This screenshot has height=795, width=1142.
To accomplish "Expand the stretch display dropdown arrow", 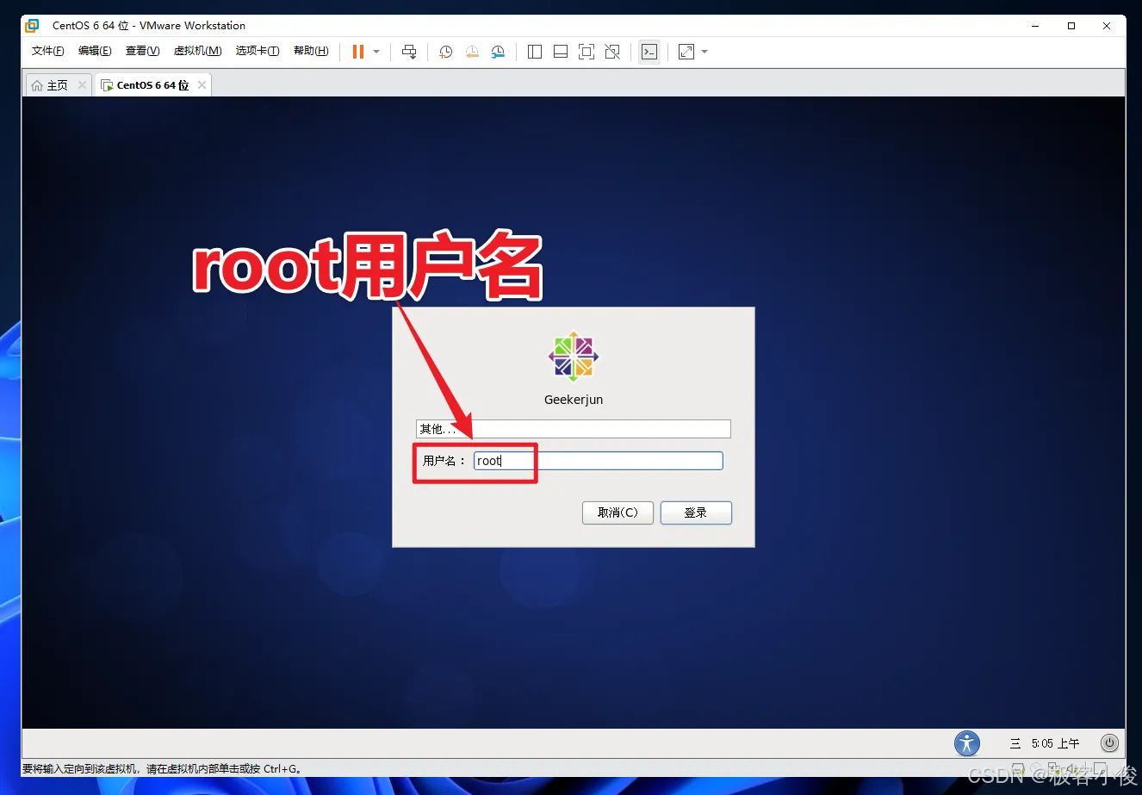I will [704, 52].
